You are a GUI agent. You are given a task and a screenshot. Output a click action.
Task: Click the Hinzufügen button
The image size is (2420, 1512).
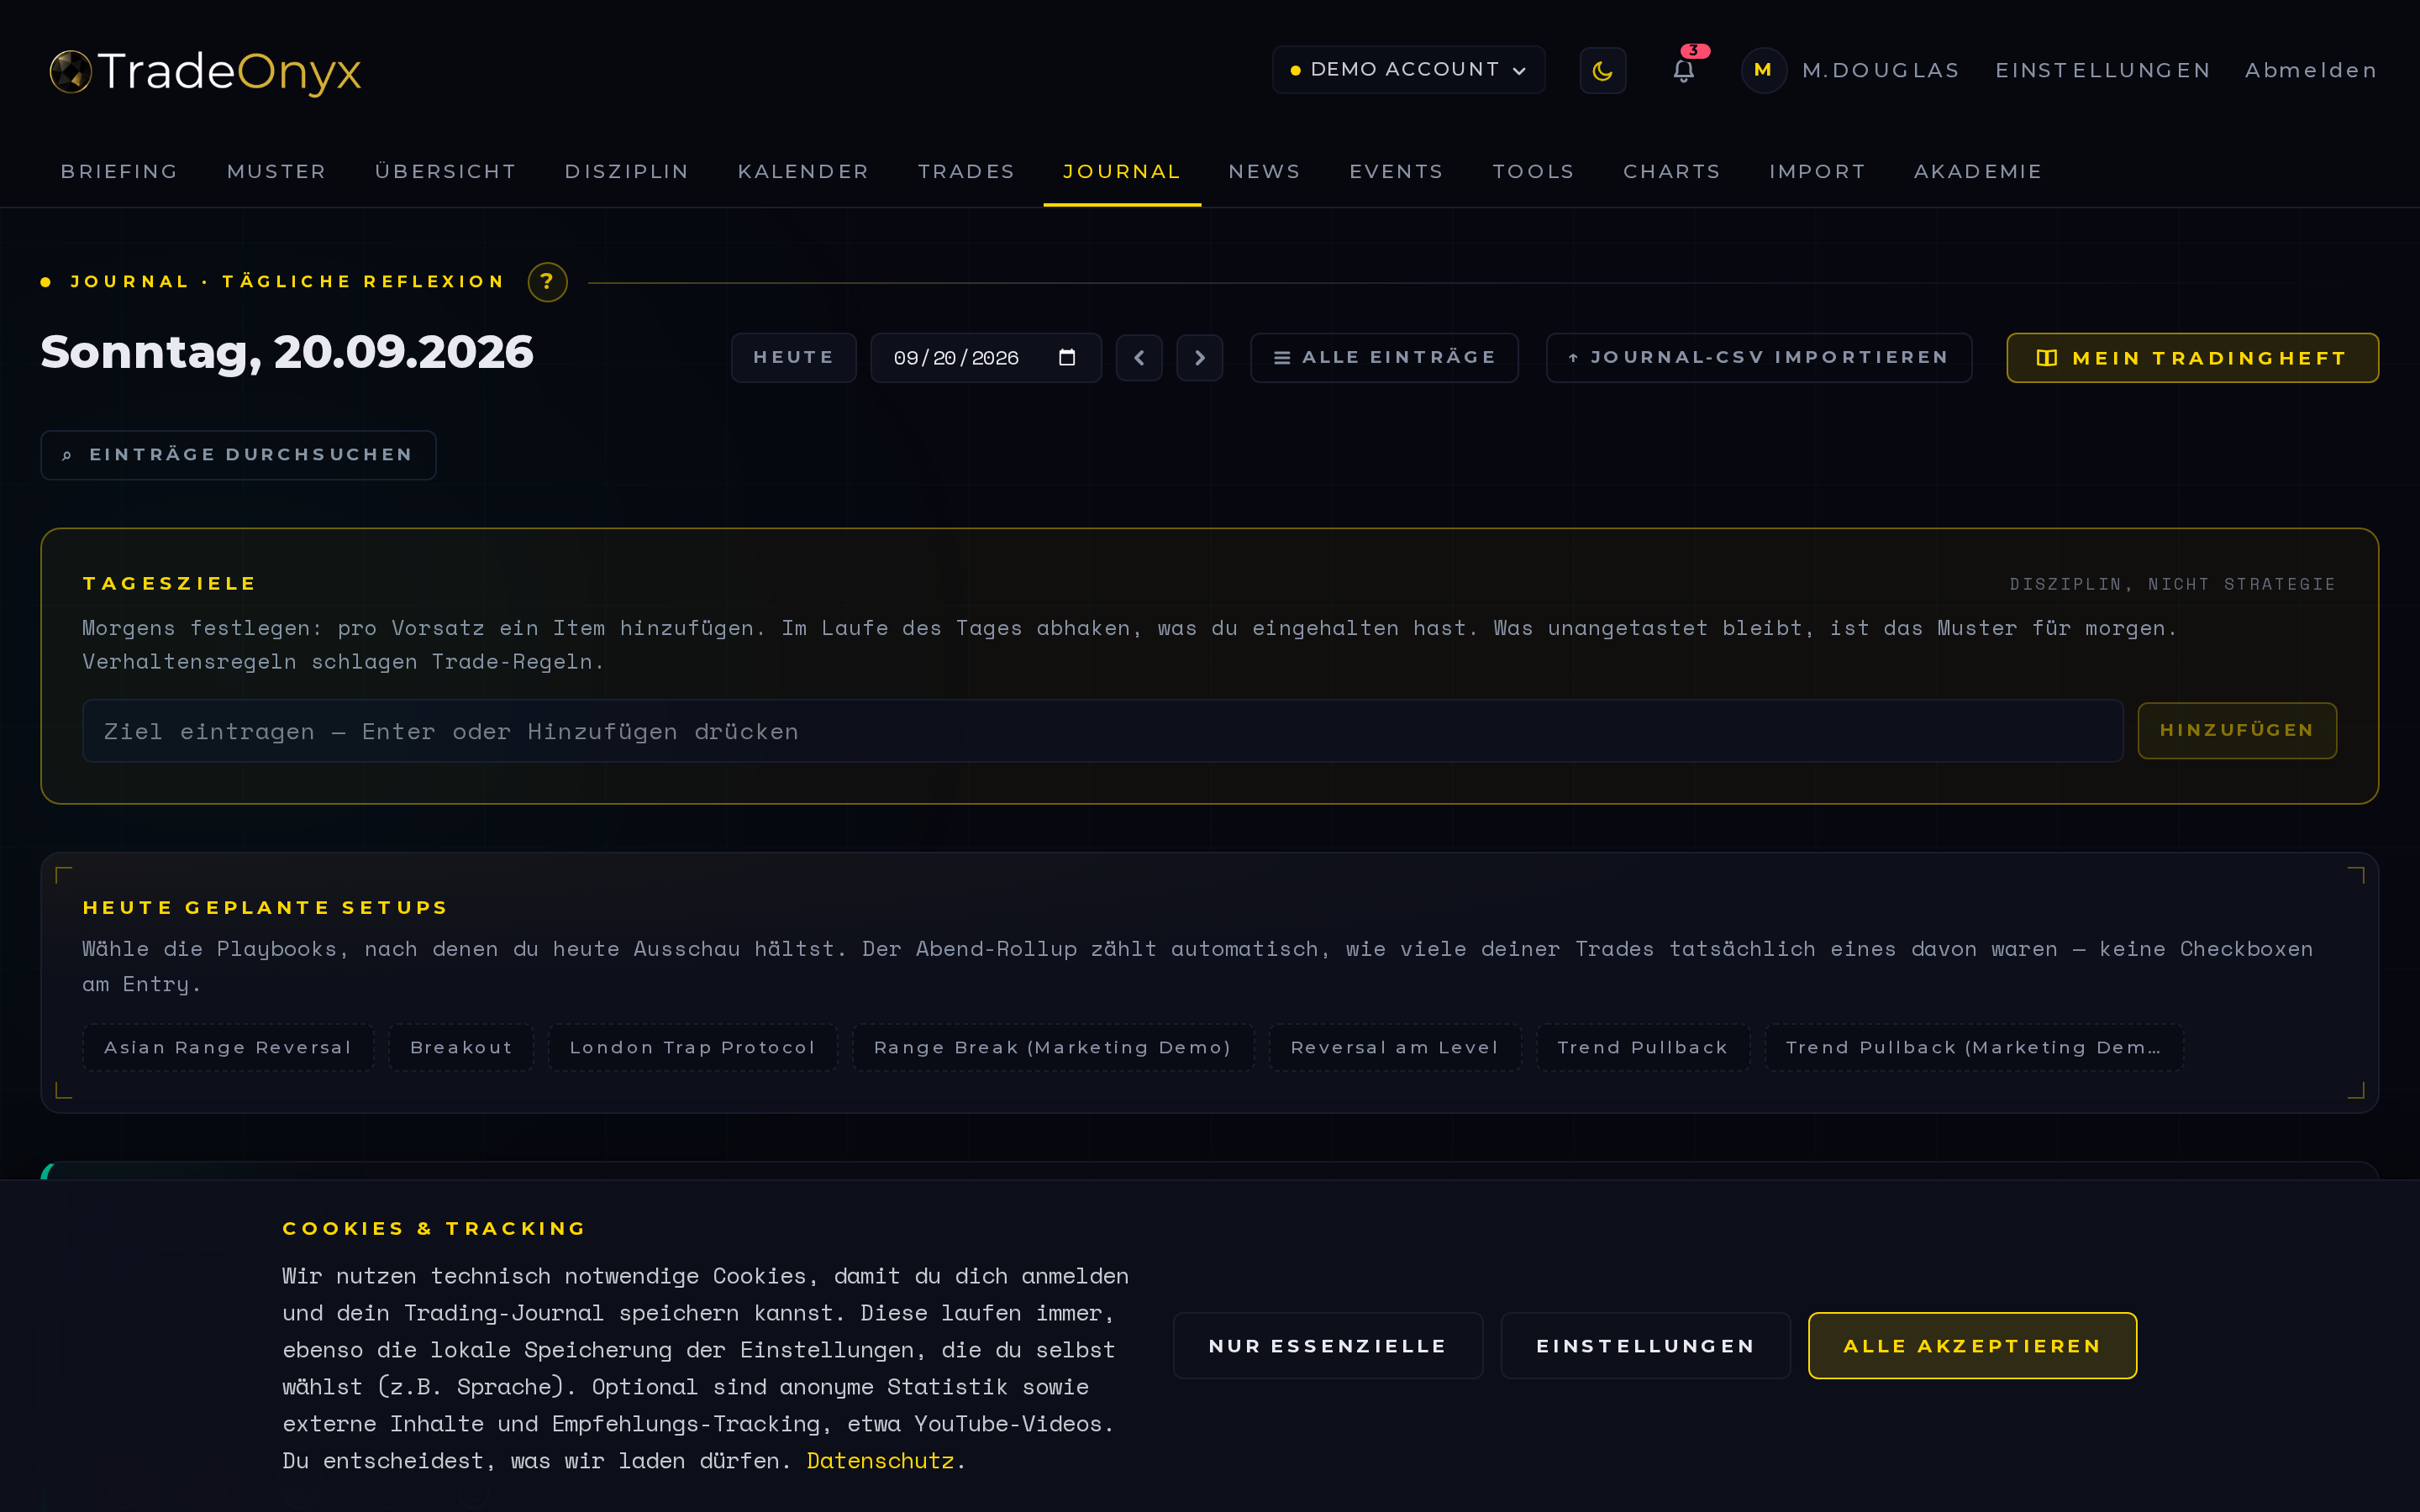pos(2236,731)
